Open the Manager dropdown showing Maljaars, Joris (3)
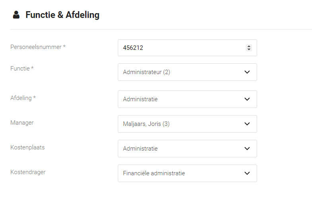This screenshot has width=312, height=198. (187, 124)
